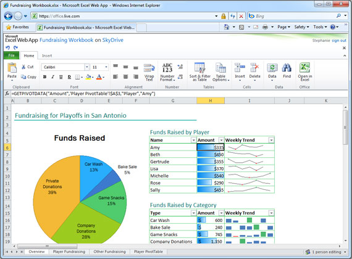Image resolution: width=352 pixels, height=259 pixels.
Task: Switch to Player PivotTable sheet
Action: [148, 252]
